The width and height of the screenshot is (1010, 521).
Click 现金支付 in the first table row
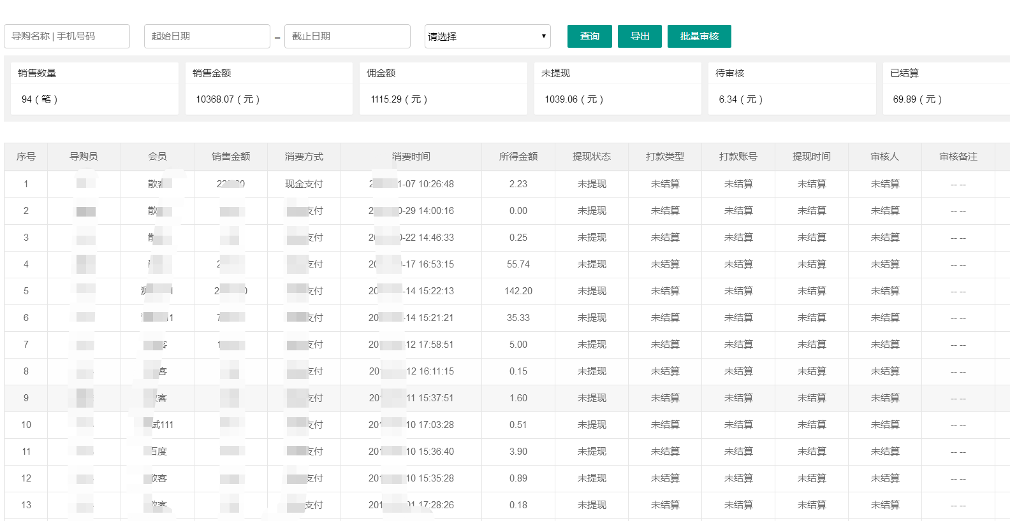304,184
